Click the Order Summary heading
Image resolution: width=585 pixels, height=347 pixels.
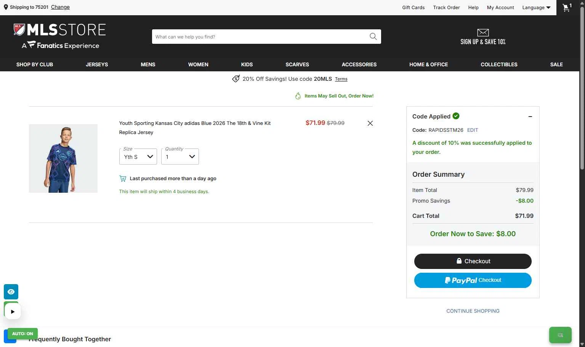pos(438,174)
